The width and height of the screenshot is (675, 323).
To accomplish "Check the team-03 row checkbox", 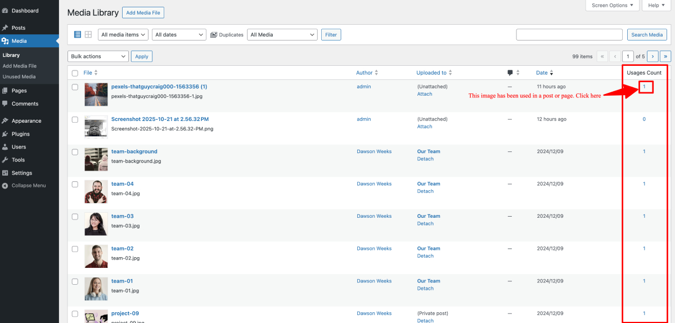I will click(x=75, y=216).
